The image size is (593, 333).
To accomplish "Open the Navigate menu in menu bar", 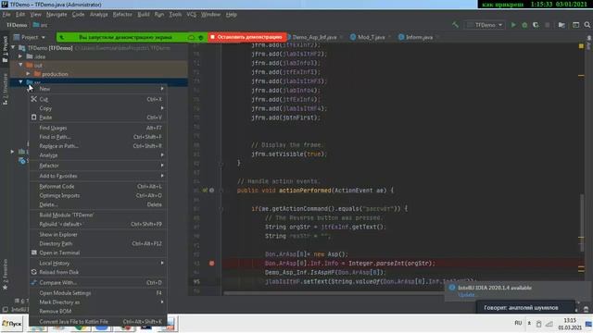I will pyautogui.click(x=57, y=15).
